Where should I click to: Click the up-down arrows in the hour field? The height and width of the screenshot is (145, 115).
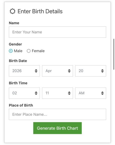tap(36, 93)
